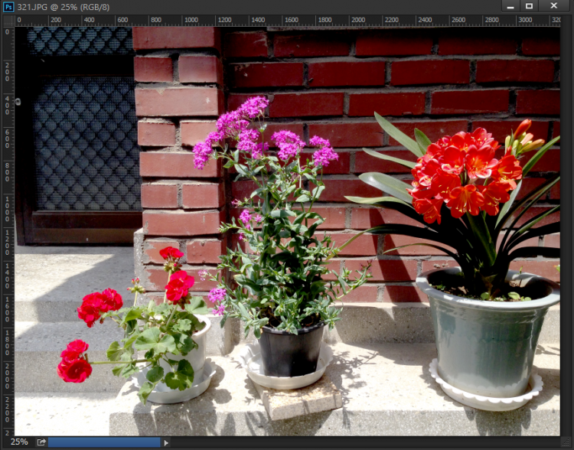The image size is (574, 450).
Task: Close the 321.JPG document window
Action: [554, 6]
